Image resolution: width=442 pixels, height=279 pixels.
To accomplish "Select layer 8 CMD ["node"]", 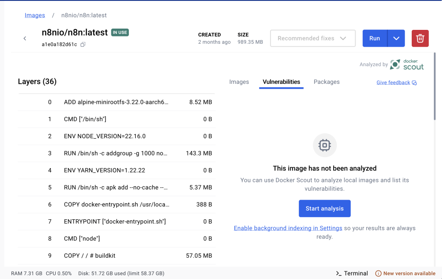I will (x=117, y=239).
